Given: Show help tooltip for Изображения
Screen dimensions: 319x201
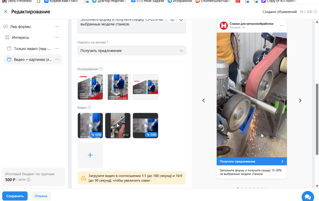Looking at the screenshot, I should click(x=101, y=69).
